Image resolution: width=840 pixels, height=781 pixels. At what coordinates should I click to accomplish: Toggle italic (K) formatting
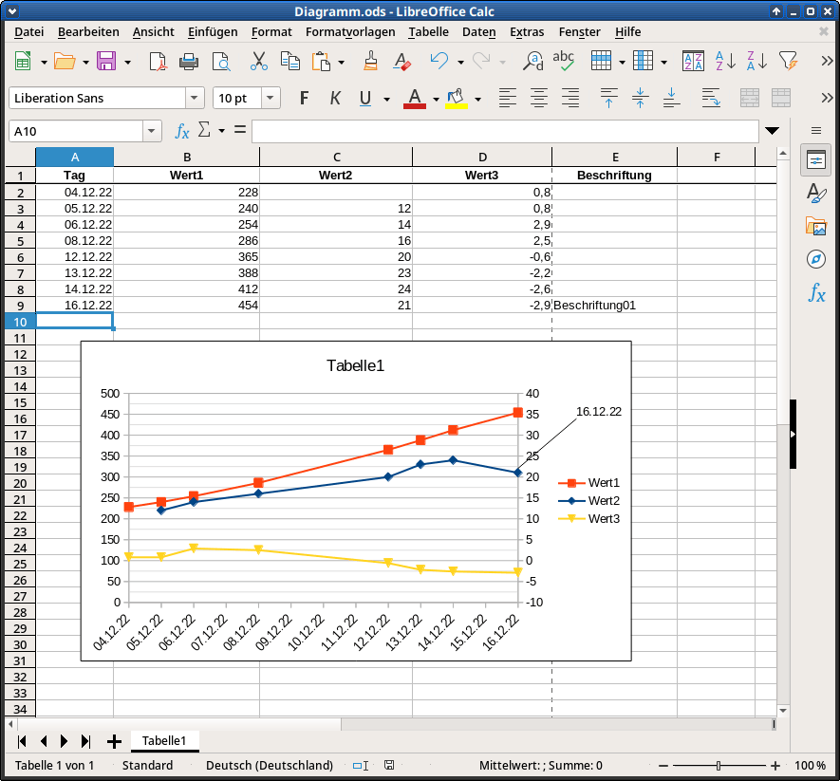click(x=335, y=98)
